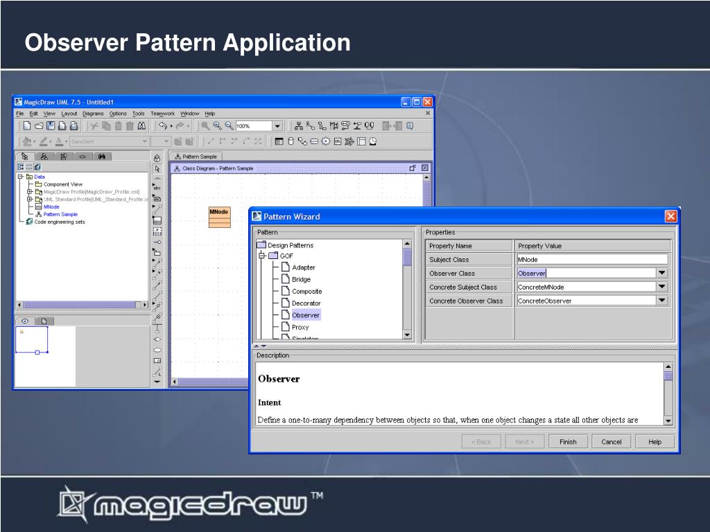Click the gear icon in second toolbar
The width and height of the screenshot is (710, 532).
[x=326, y=141]
